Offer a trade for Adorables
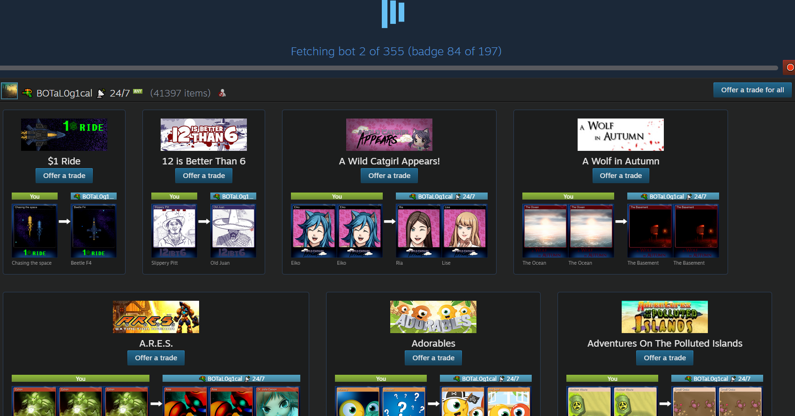795x416 pixels. tap(433, 358)
